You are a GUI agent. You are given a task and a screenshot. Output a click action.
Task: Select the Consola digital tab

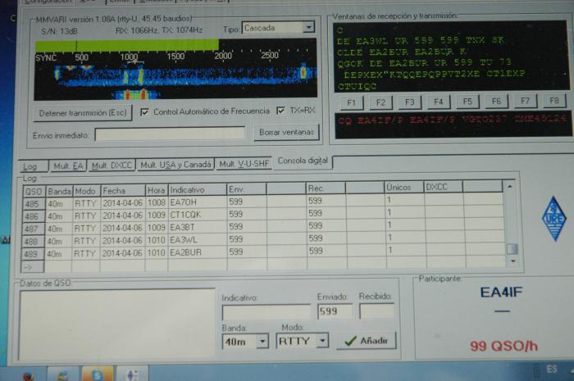[303, 161]
